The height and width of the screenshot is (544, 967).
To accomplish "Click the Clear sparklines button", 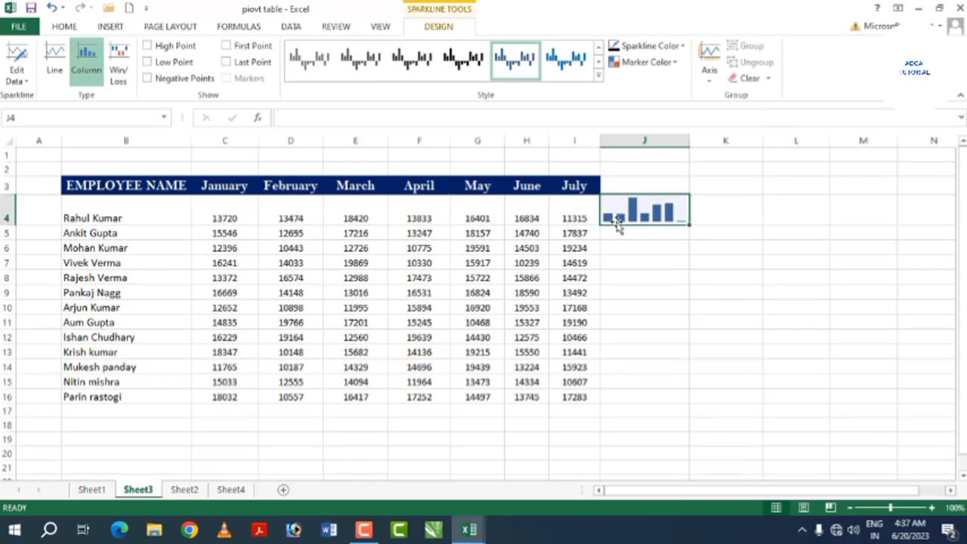I will coord(744,79).
